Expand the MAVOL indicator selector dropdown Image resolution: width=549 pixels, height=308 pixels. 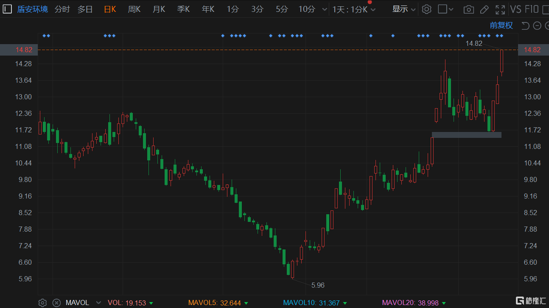[x=98, y=302]
